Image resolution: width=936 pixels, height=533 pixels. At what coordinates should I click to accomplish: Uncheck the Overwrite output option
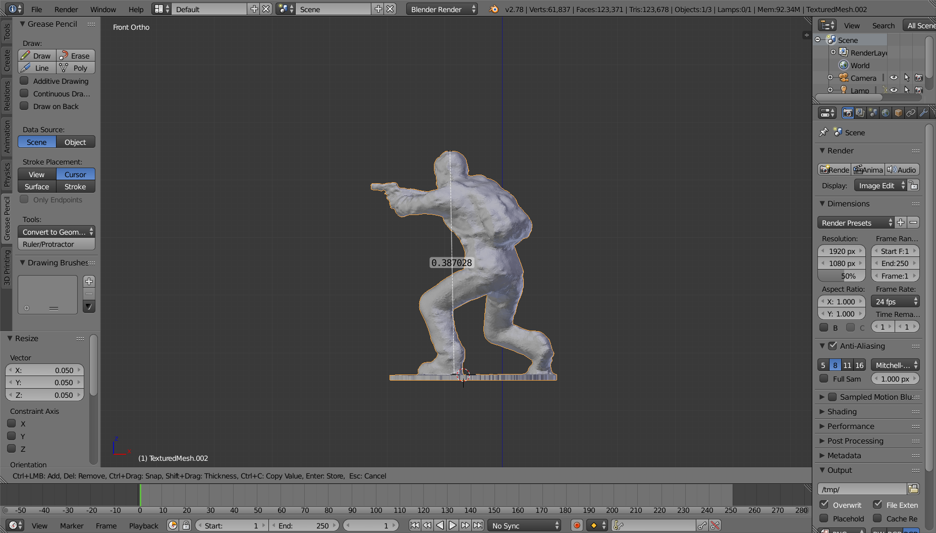point(824,504)
